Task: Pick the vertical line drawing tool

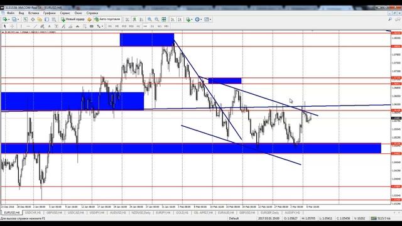Action: pos(21,26)
